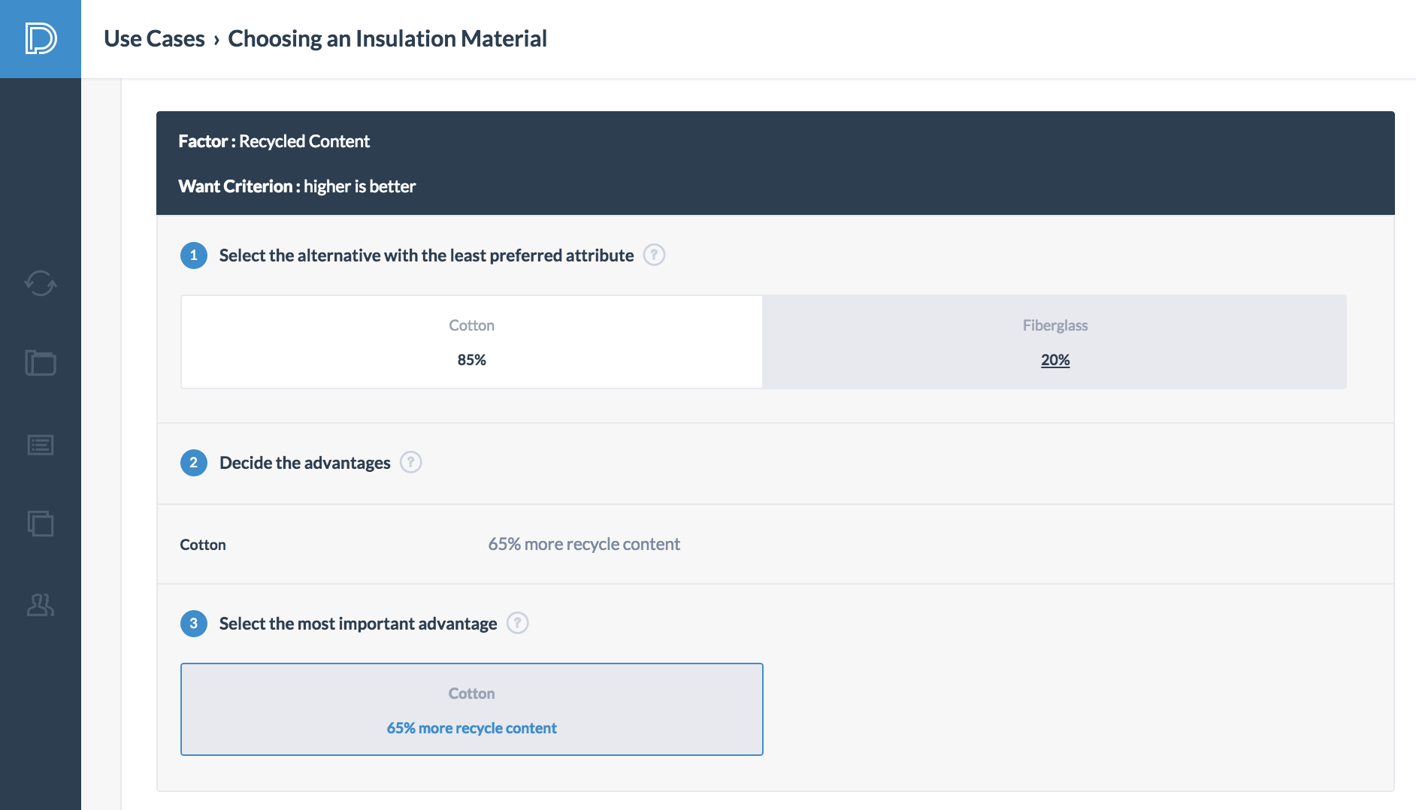Screen dimensions: 1416x810
Task: Click help icon beside Decide the advantages
Action: pyautogui.click(x=410, y=462)
